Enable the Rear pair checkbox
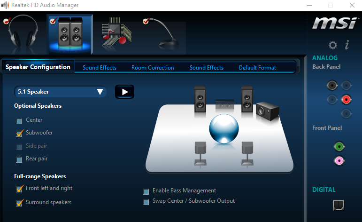 point(19,159)
